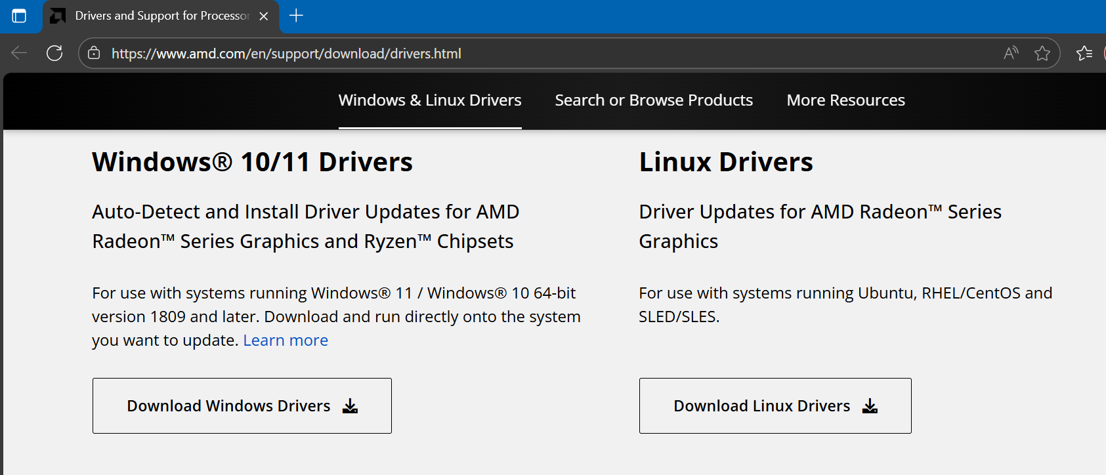Click download arrow icon beside Linux Drivers
The image size is (1106, 475).
(870, 406)
